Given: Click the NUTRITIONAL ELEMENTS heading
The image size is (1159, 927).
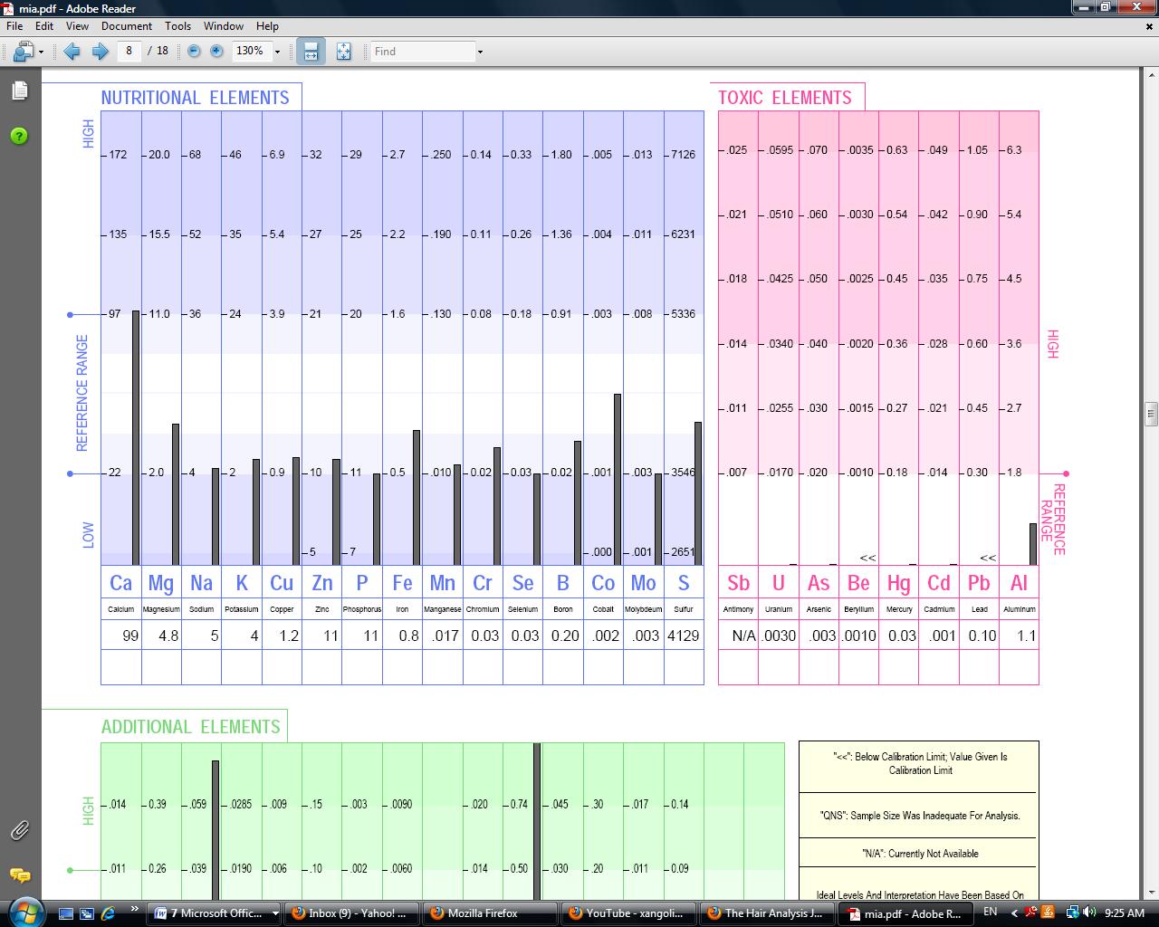Looking at the screenshot, I should click(196, 98).
